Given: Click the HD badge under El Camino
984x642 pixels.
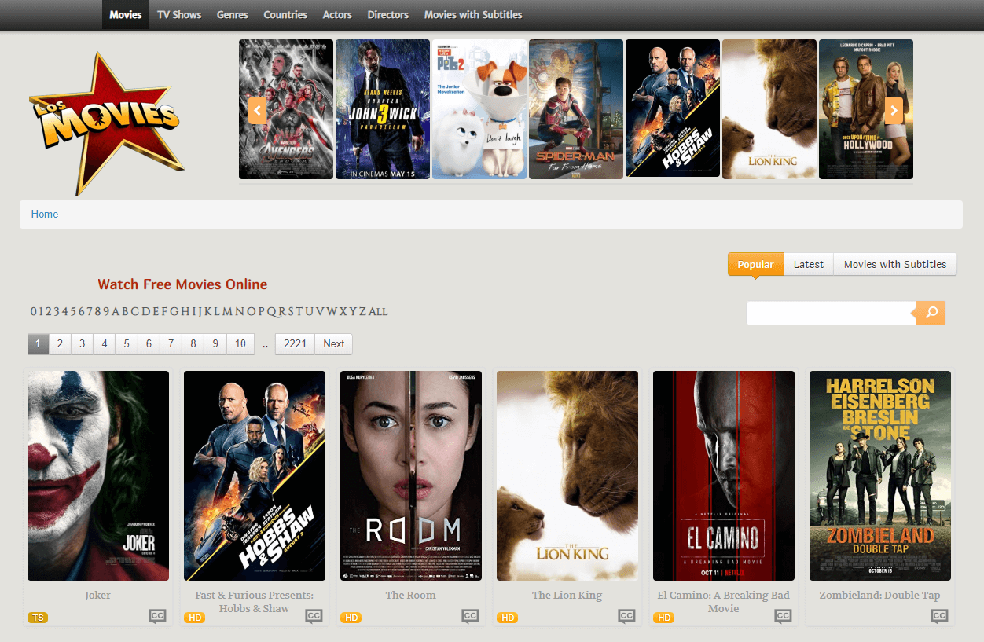Looking at the screenshot, I should point(663,618).
